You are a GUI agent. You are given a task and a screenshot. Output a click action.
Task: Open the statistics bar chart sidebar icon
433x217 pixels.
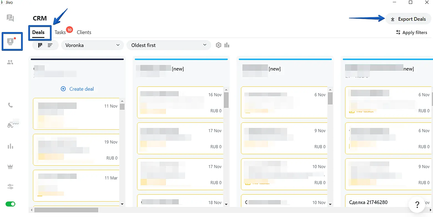pyautogui.click(x=10, y=146)
